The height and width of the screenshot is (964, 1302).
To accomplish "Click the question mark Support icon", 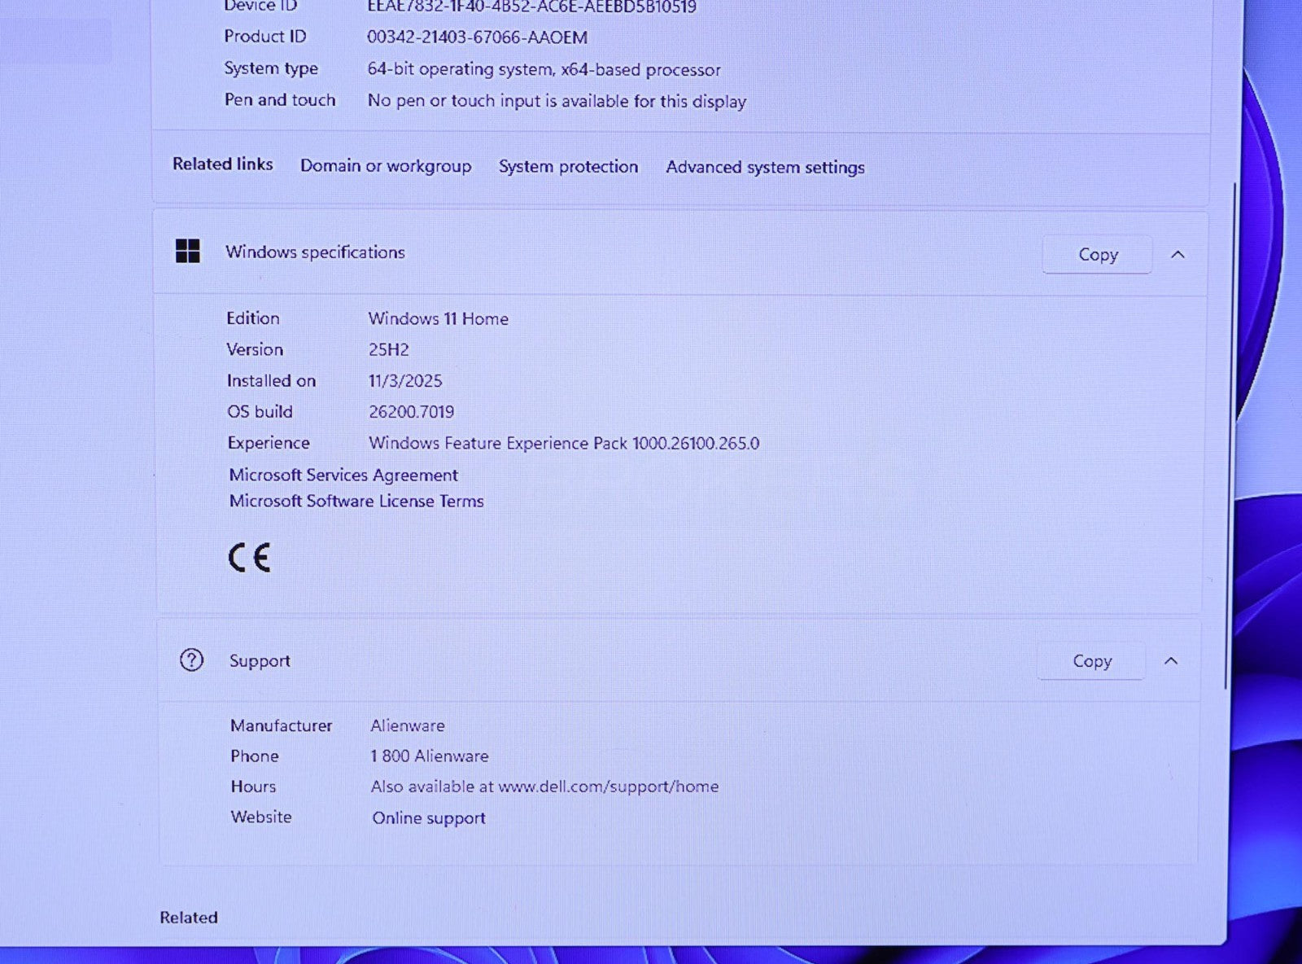I will [191, 659].
